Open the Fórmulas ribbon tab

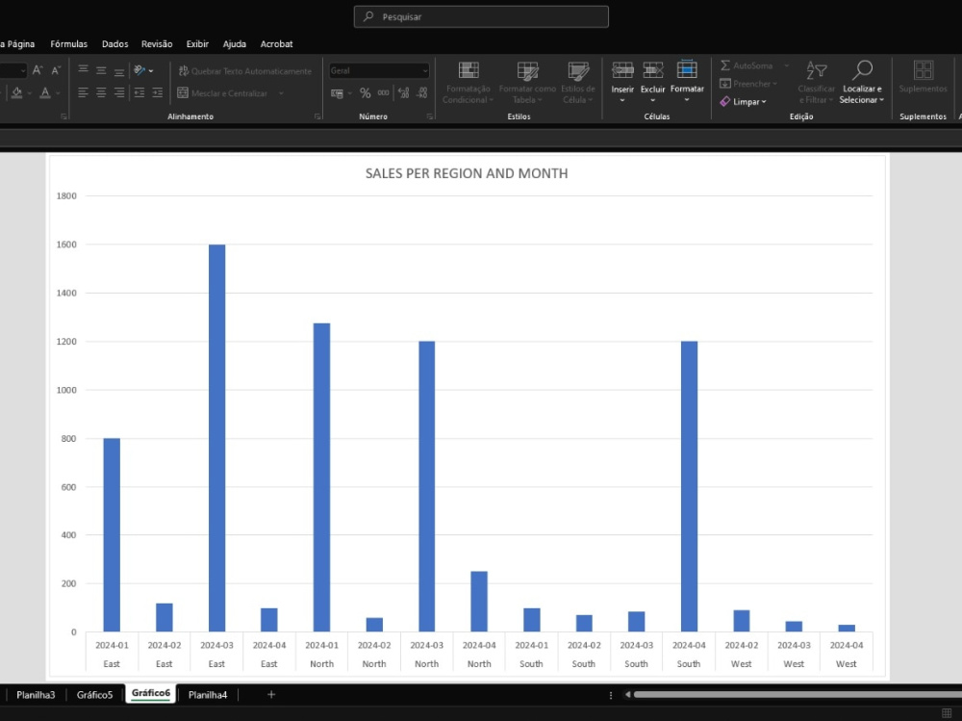click(68, 44)
